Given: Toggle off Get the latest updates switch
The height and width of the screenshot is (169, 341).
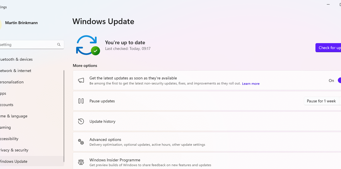Looking at the screenshot, I should (339, 81).
